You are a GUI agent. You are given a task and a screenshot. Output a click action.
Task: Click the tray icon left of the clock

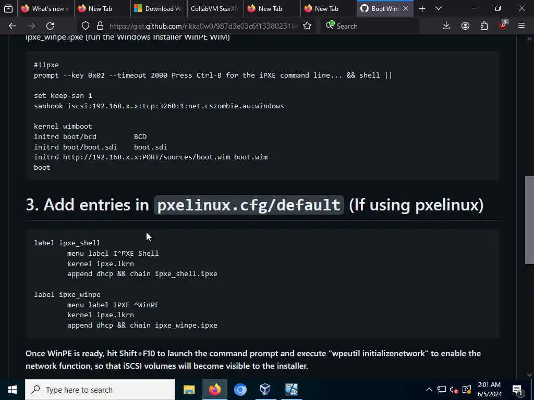[x=467, y=390]
